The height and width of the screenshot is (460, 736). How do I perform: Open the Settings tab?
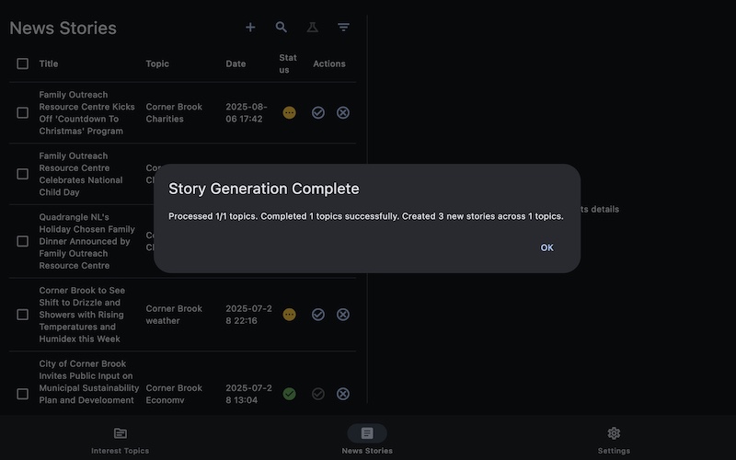[x=614, y=441]
